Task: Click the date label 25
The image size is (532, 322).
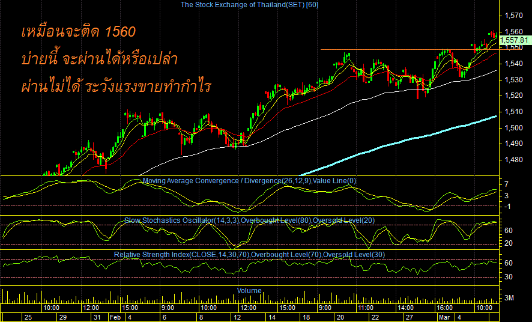Action: pyautogui.click(x=28, y=318)
